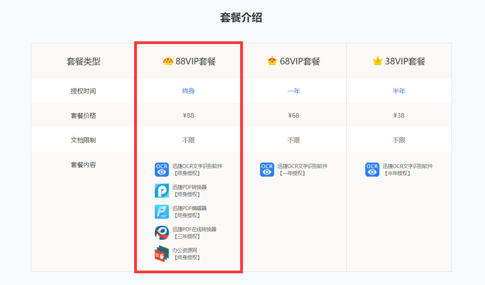
Task: Click the gold crown beside 38VIP套餐
Action: [x=377, y=61]
